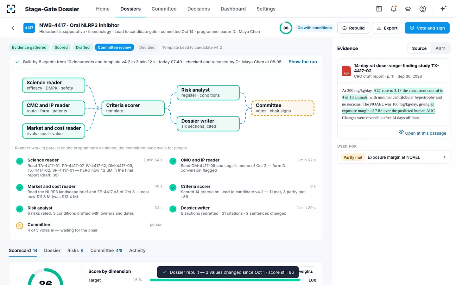This screenshot has width=456, height=285.
Task: Export the dossier
Action: (x=387, y=28)
